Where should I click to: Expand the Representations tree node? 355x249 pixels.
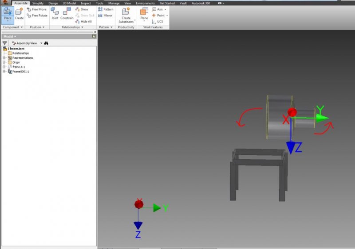point(4,58)
